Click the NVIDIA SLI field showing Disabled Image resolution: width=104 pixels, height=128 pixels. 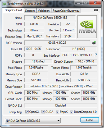(61, 106)
